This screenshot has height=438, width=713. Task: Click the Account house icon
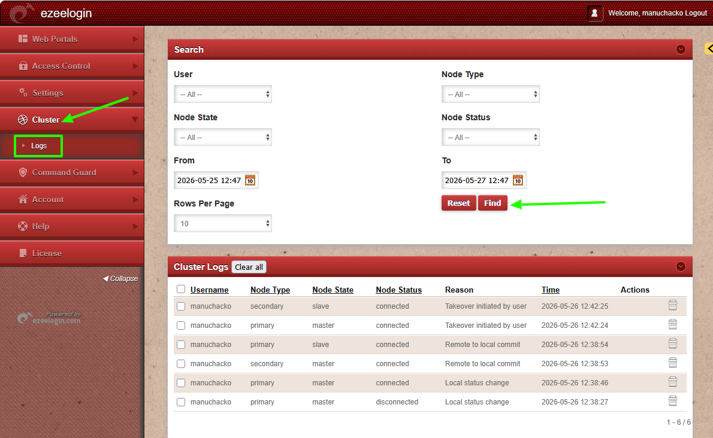[x=23, y=199]
